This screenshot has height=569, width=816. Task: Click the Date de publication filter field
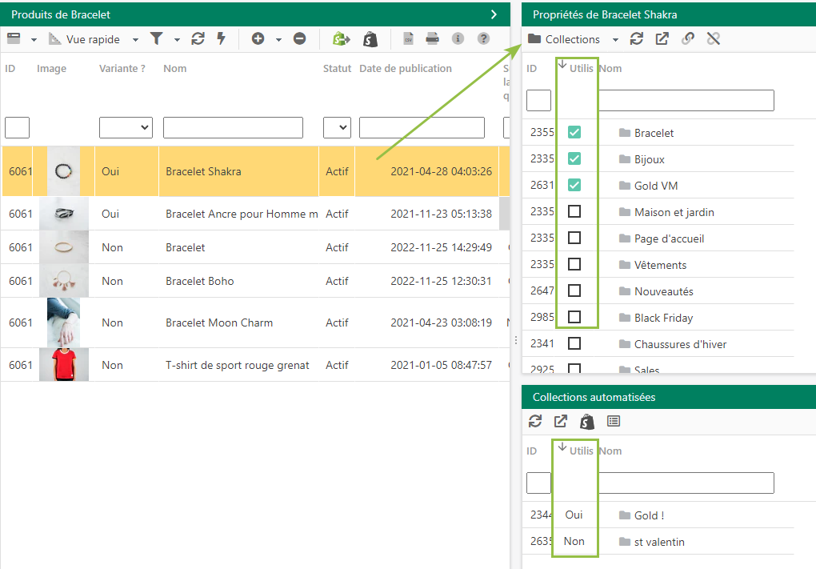(x=422, y=127)
